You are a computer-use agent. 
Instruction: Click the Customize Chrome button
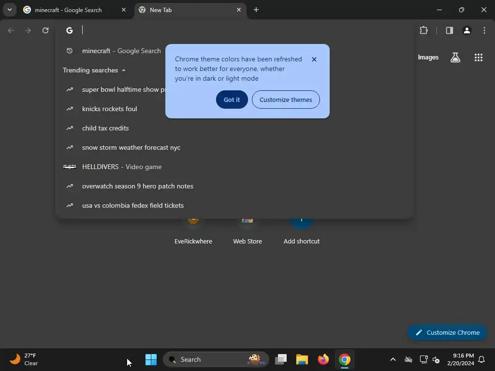pyautogui.click(x=447, y=332)
